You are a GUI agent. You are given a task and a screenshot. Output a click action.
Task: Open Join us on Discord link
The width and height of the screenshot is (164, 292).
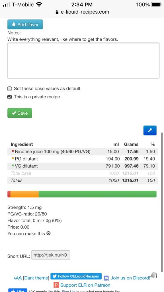point(130,278)
